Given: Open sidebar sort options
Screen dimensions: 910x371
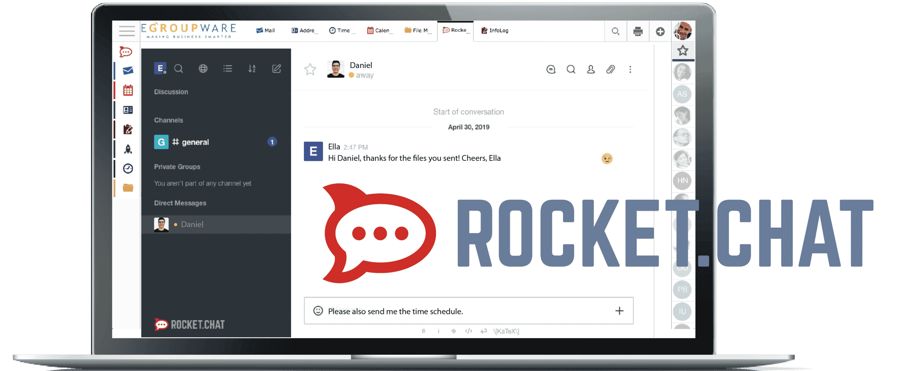Looking at the screenshot, I should tap(252, 69).
